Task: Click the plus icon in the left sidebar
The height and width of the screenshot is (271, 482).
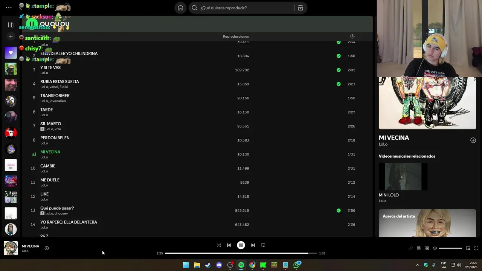Action: [x=11, y=37]
